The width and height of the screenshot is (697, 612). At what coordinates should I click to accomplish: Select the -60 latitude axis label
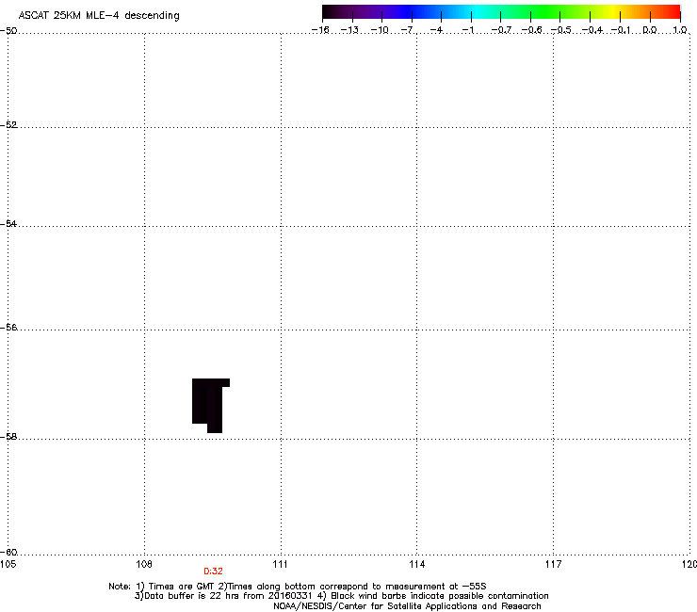click(8, 552)
